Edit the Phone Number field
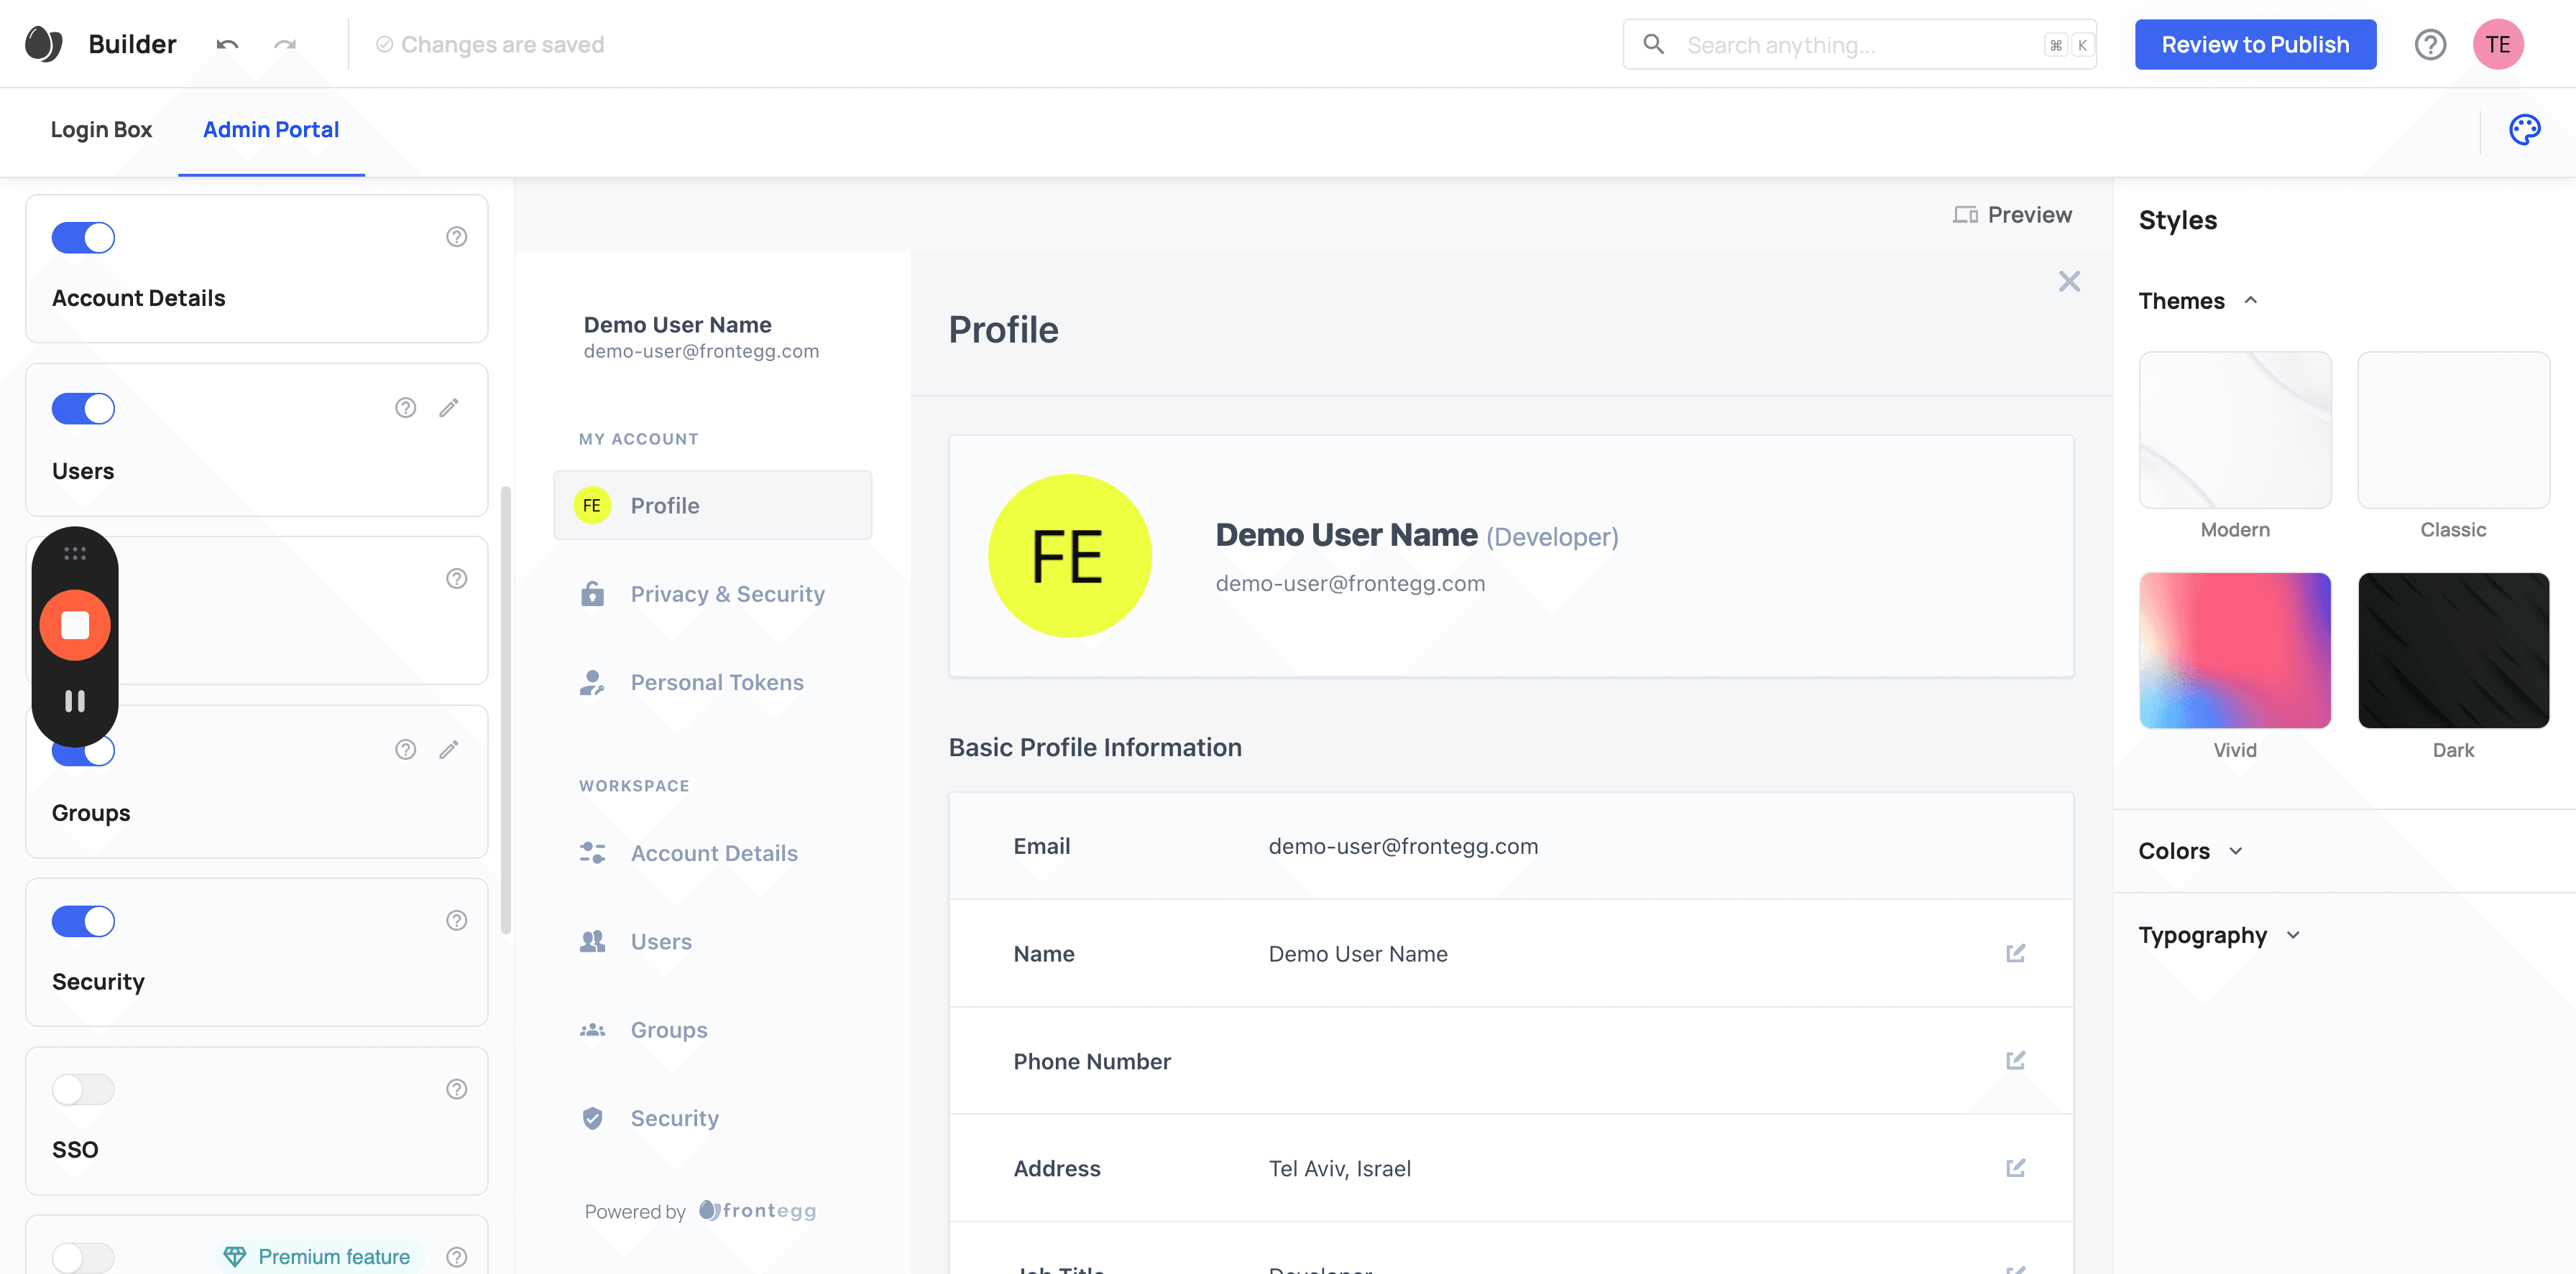 pyautogui.click(x=2015, y=1060)
